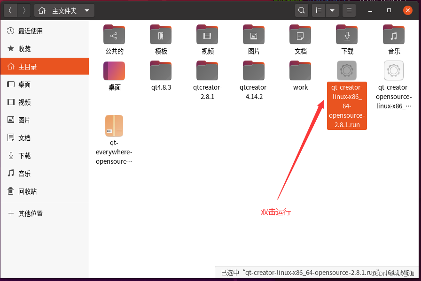Screen dimensions: 421x281
Task: Select the 音乐 folder icon in grid
Action: coord(394,35)
